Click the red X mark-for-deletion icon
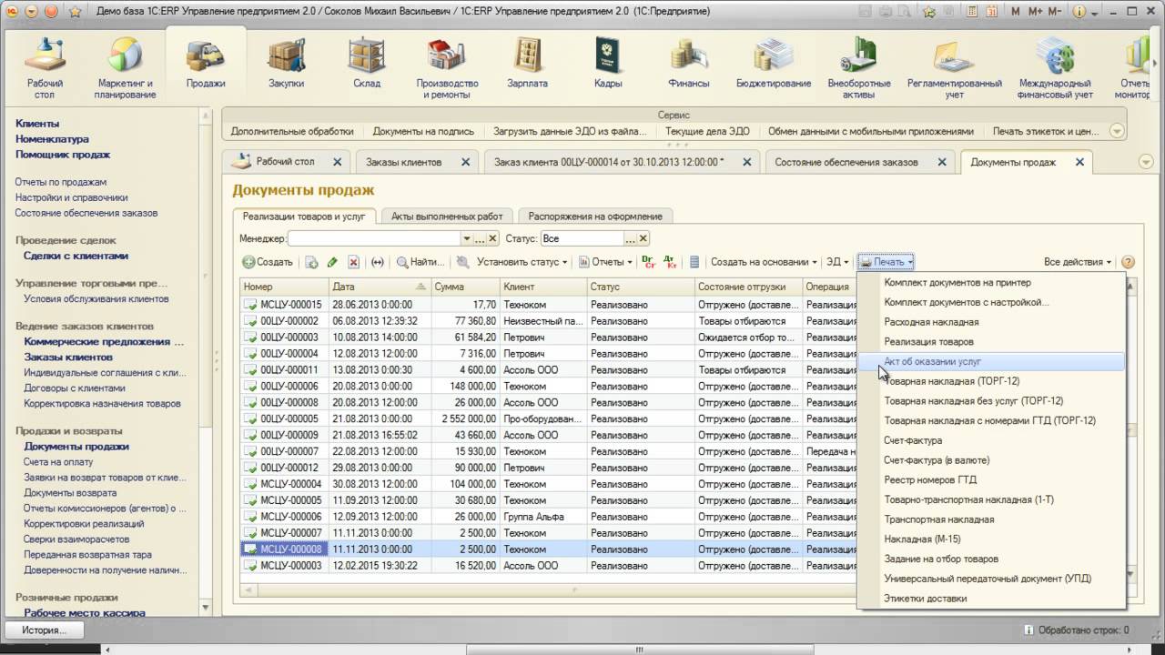This screenshot has width=1165, height=655. [x=354, y=262]
